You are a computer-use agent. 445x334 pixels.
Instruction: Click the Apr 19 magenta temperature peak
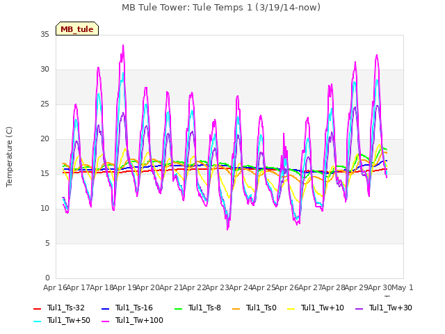(123, 45)
